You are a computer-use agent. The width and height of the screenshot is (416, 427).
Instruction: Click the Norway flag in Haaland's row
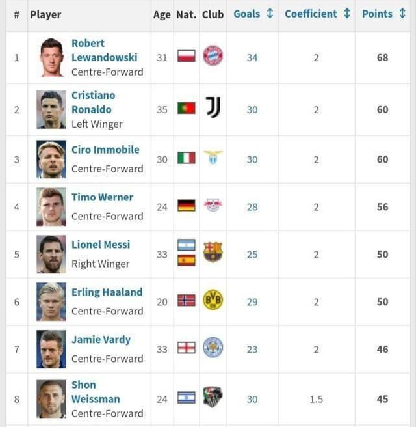point(187,300)
